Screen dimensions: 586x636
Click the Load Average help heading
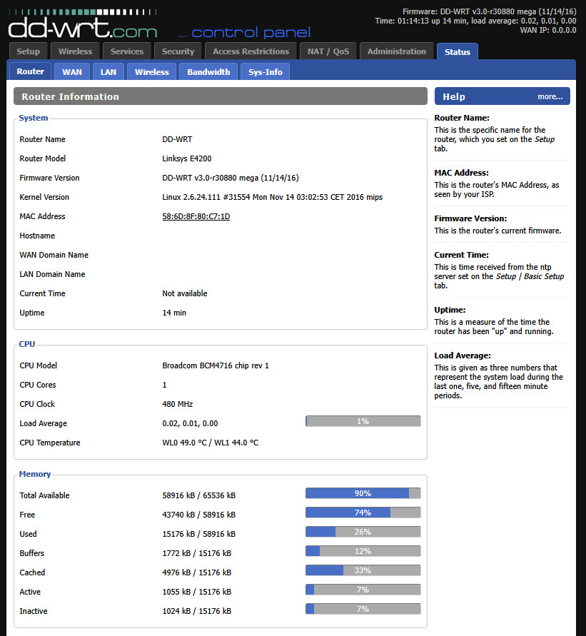(463, 355)
